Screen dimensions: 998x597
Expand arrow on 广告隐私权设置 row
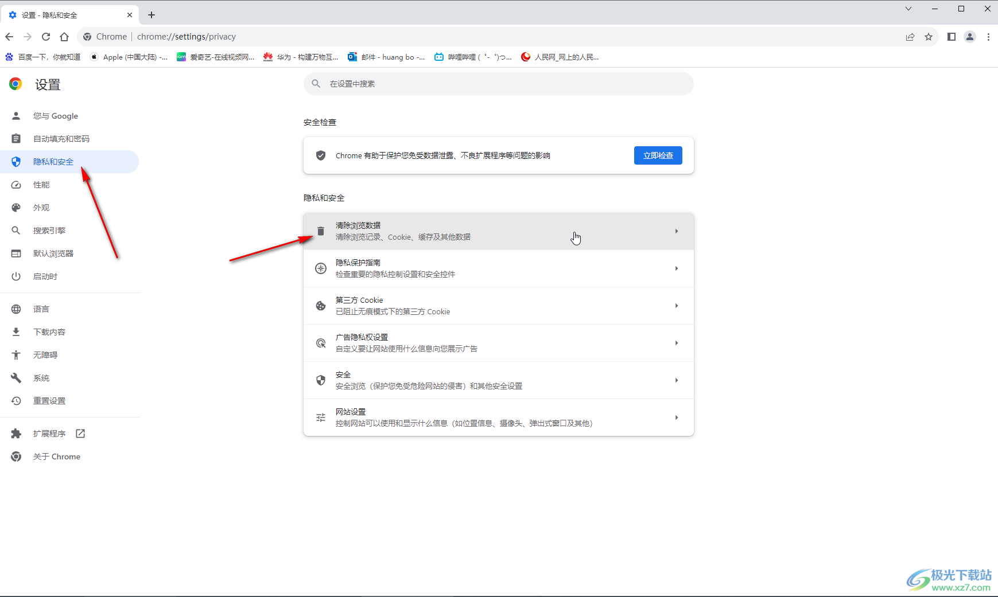[677, 343]
